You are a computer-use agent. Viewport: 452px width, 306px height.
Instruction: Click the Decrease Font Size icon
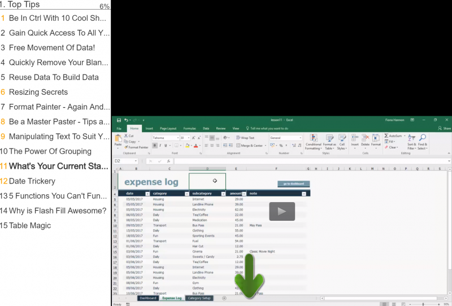tap(199, 138)
